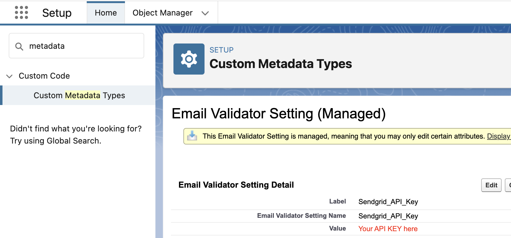The image size is (511, 238).
Task: Click the Email Validator Setting Name value
Action: [388, 216]
